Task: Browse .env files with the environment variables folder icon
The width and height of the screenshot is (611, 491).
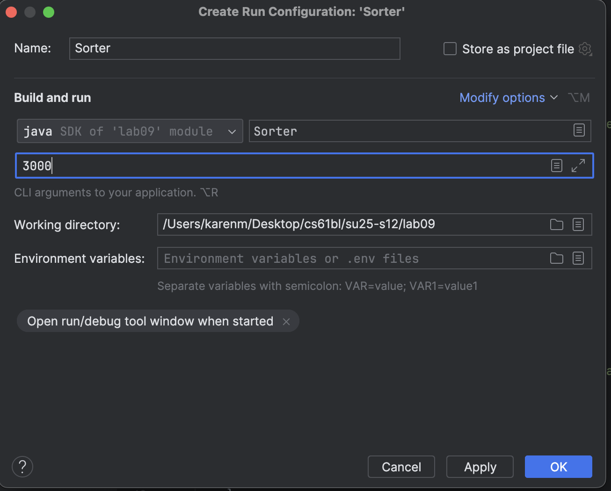Action: (x=557, y=258)
